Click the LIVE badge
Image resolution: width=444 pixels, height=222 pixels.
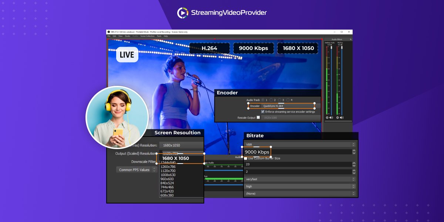click(127, 54)
